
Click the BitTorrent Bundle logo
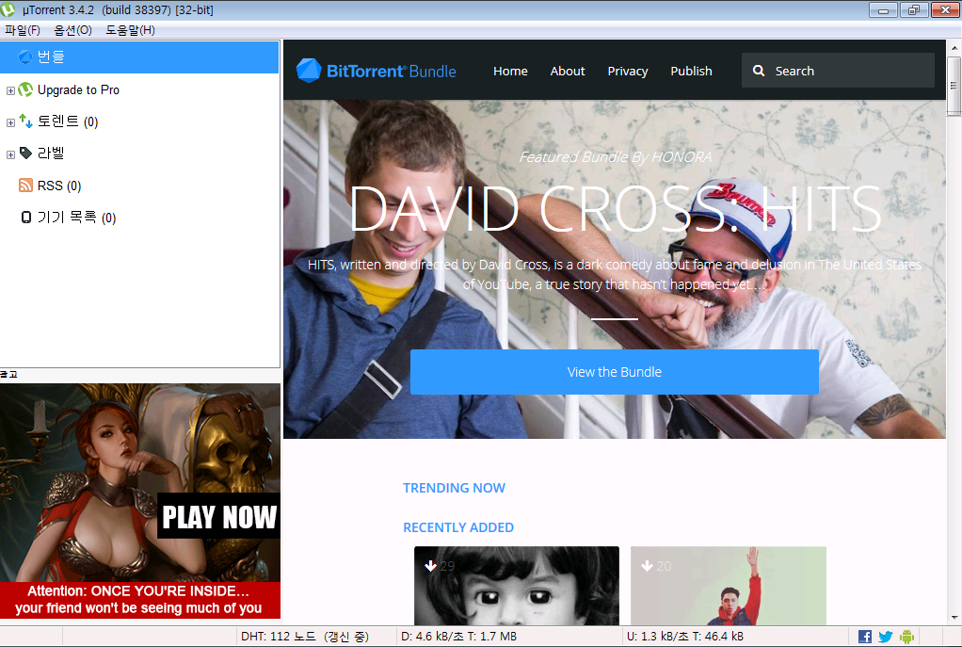[x=376, y=71]
